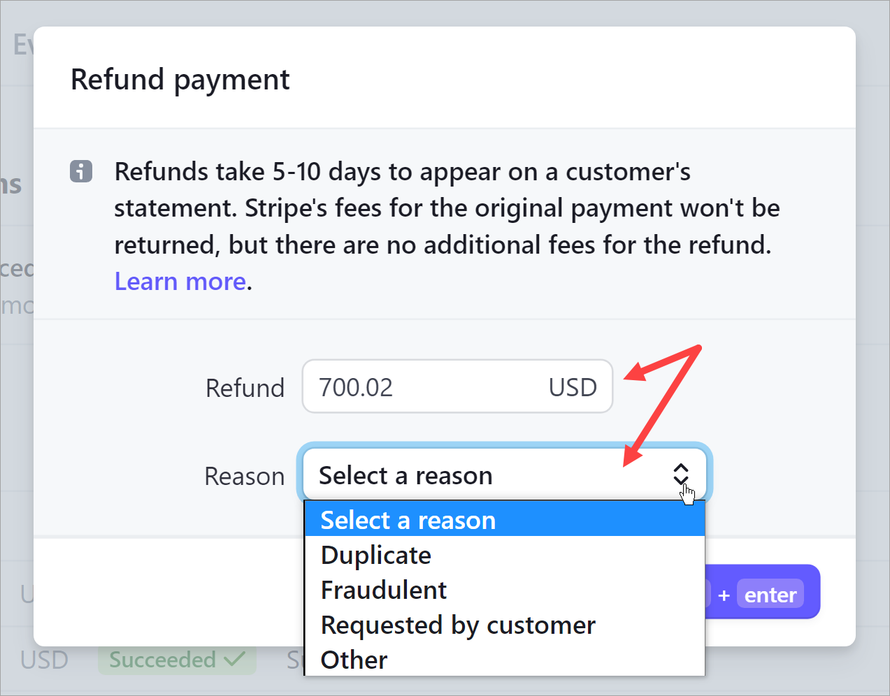Open the Reason select box
Screen dimensions: 890x696
[505, 475]
